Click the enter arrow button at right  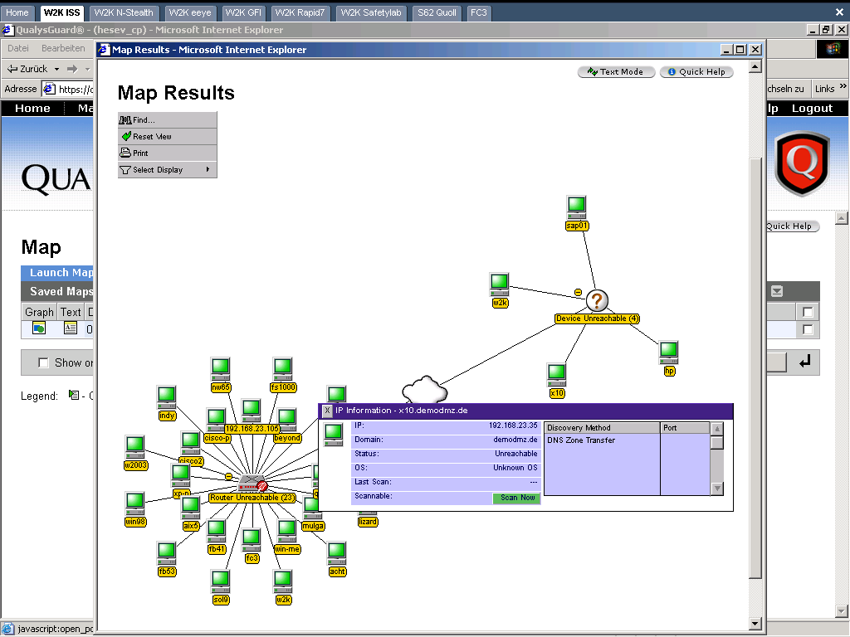[804, 362]
